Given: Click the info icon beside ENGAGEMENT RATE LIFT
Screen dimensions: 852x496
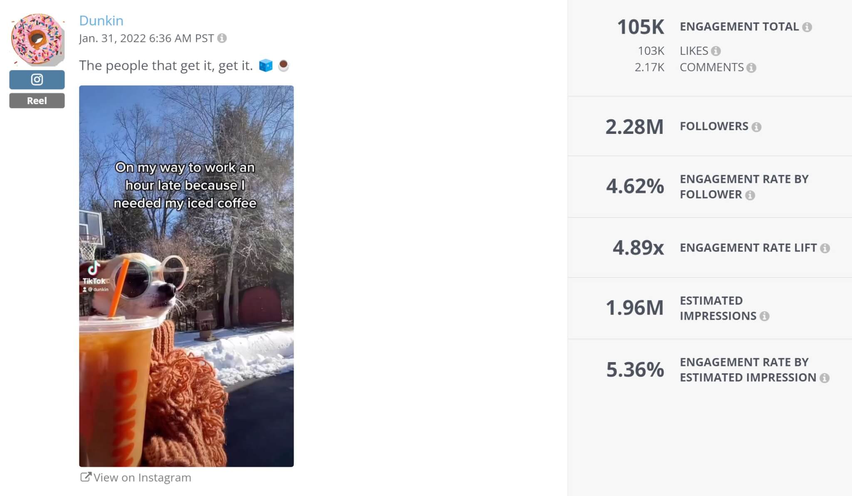Looking at the screenshot, I should 826,248.
